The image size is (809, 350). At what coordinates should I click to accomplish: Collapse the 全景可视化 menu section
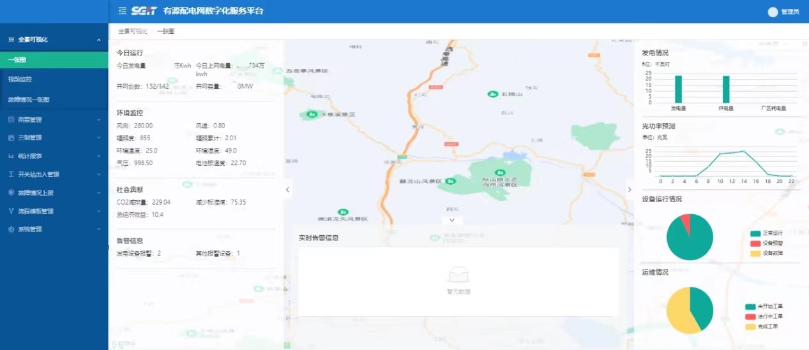[98, 40]
